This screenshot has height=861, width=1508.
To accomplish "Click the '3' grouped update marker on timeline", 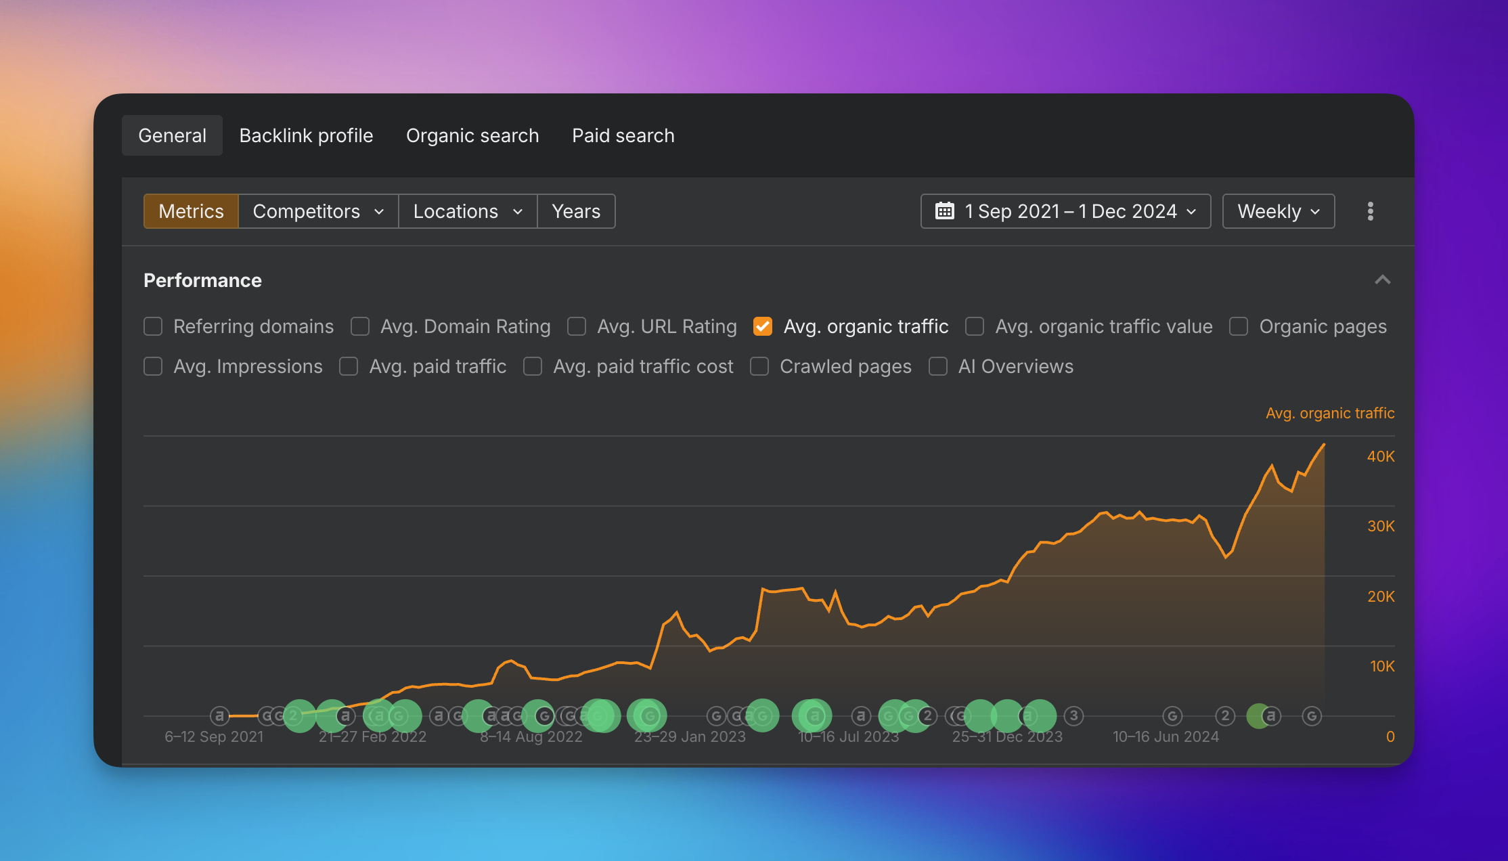I will coord(1073,715).
